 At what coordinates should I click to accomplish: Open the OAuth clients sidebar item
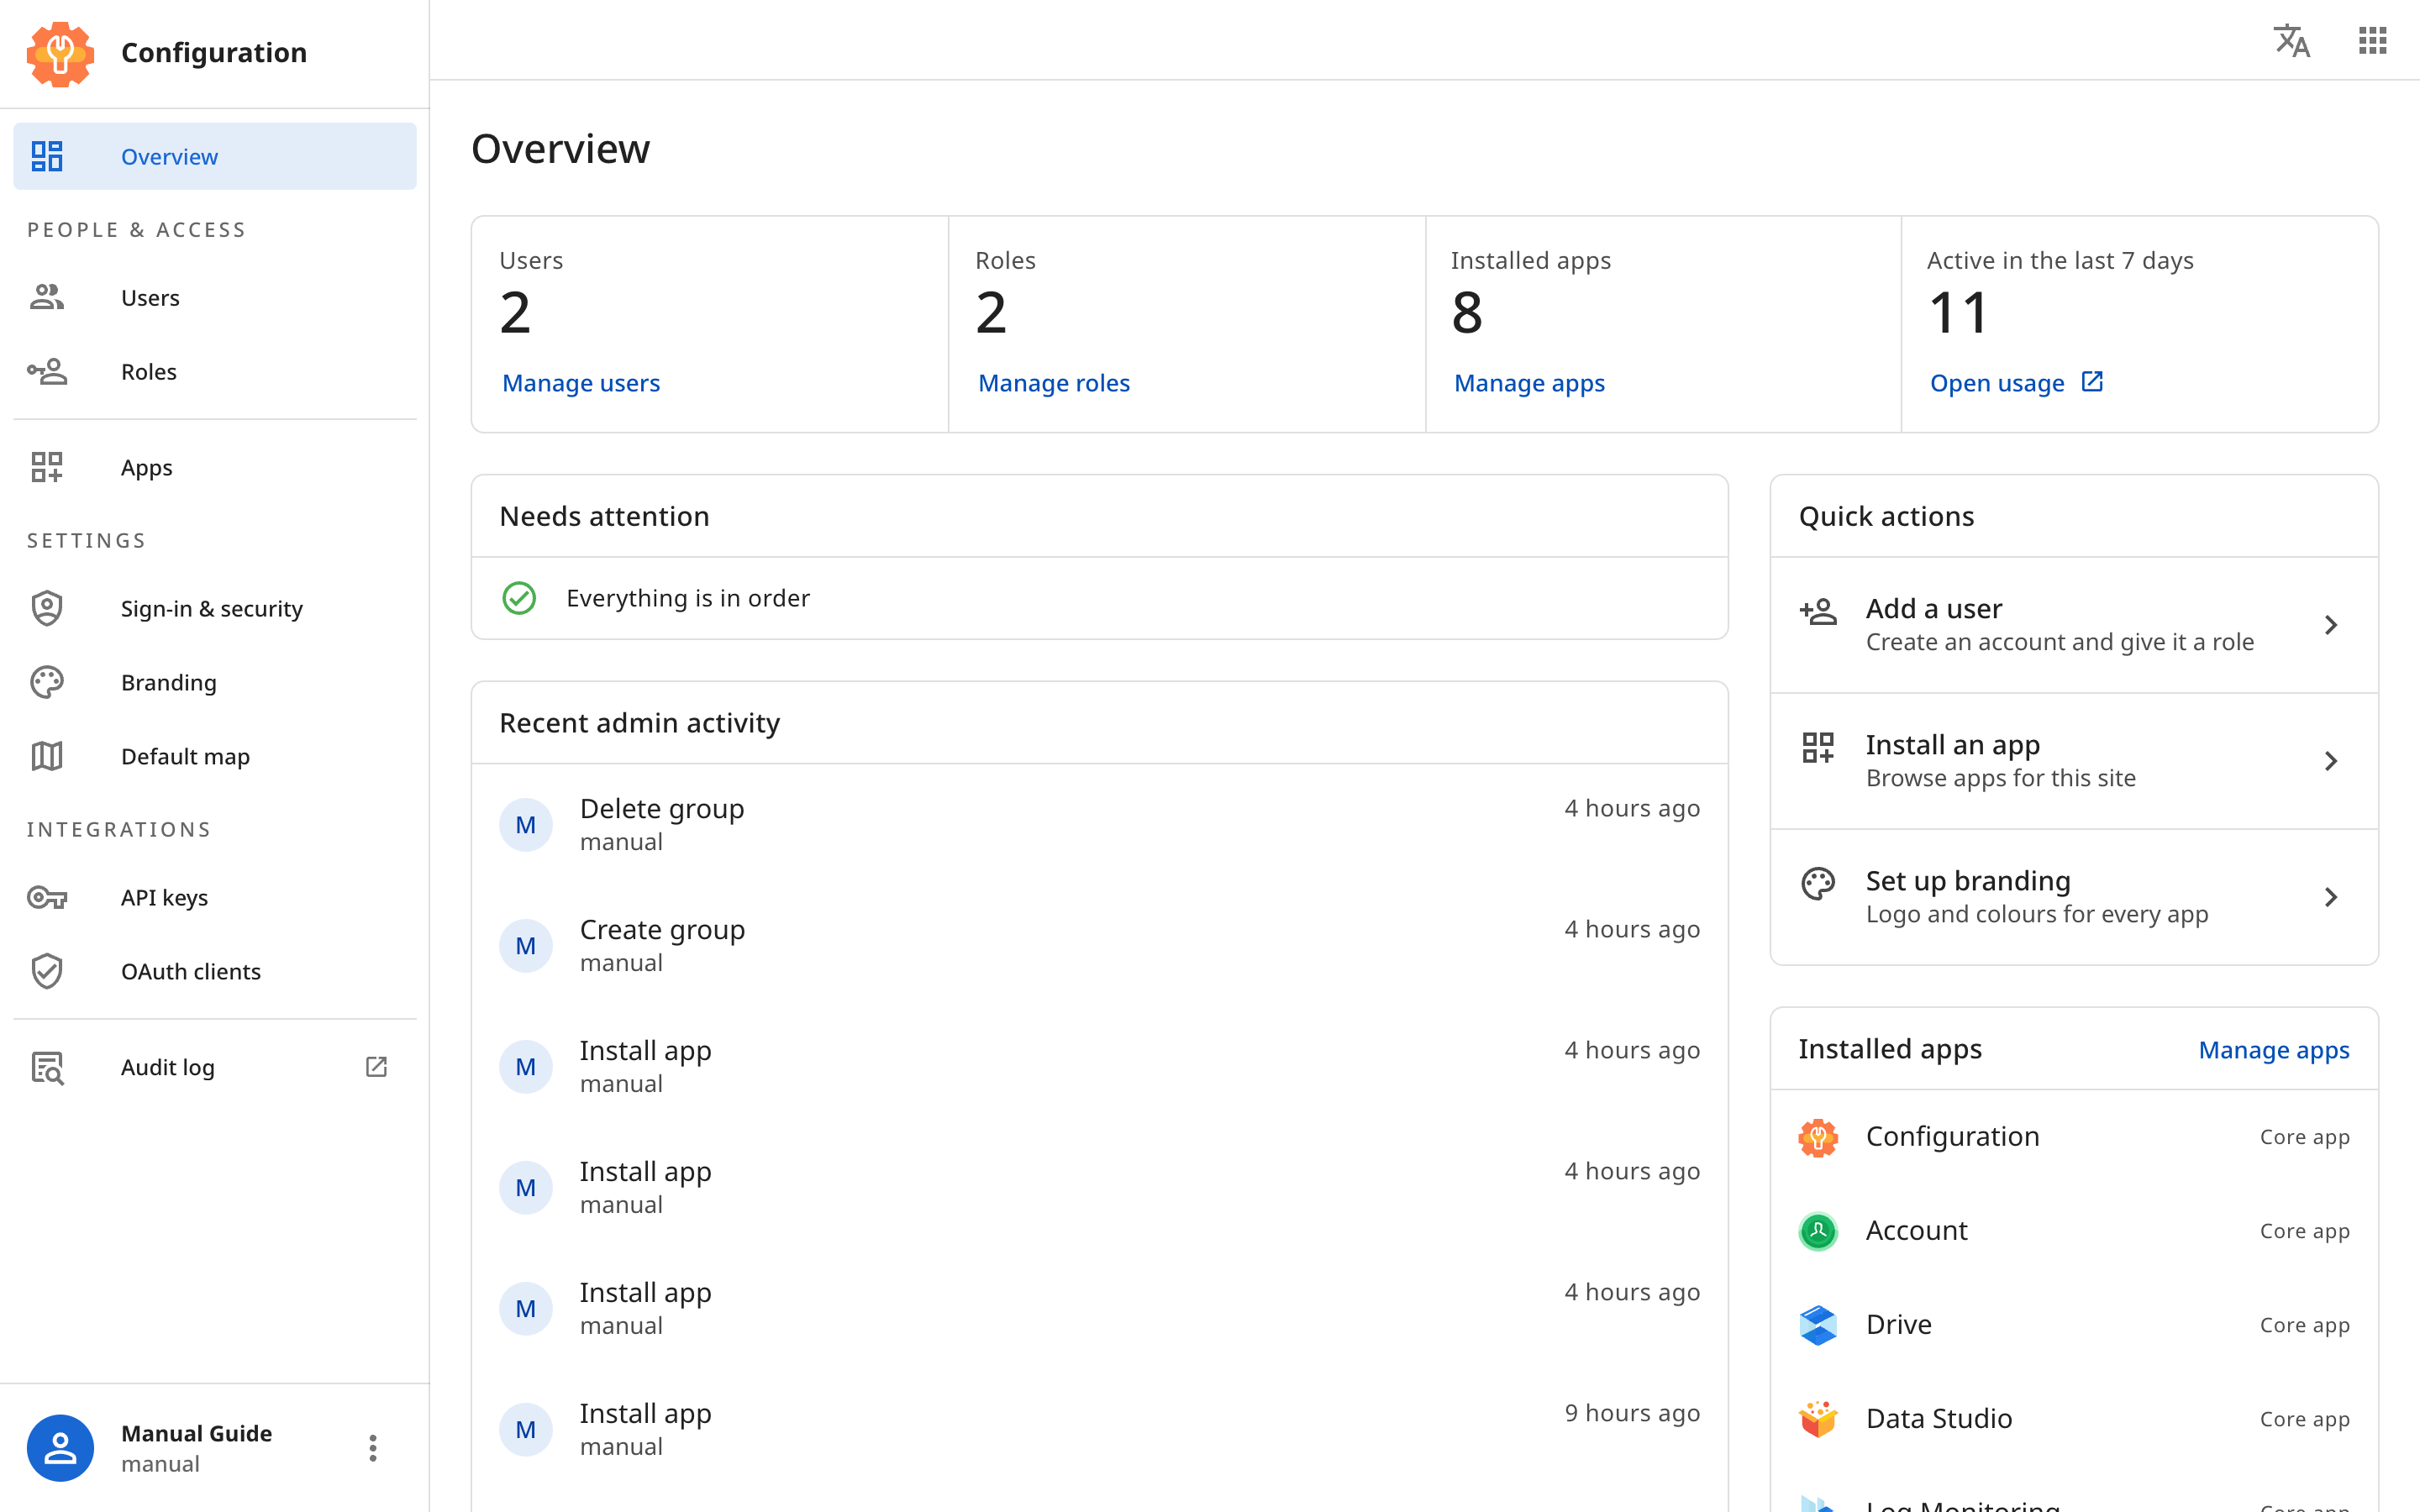point(215,971)
